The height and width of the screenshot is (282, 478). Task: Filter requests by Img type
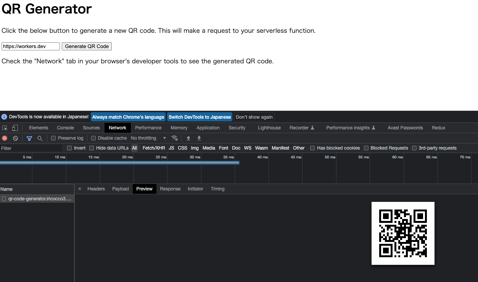pos(195,148)
